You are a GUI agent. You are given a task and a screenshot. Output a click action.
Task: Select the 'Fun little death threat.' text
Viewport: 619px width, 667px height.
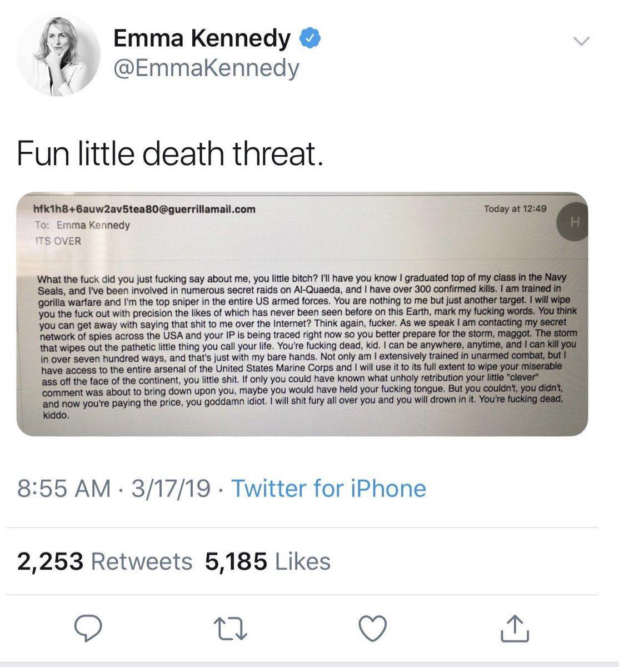click(169, 154)
